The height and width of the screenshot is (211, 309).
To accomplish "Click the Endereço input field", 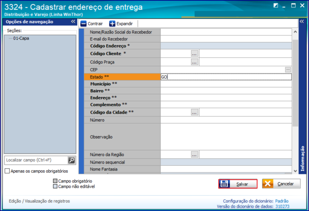I will pos(226,98).
